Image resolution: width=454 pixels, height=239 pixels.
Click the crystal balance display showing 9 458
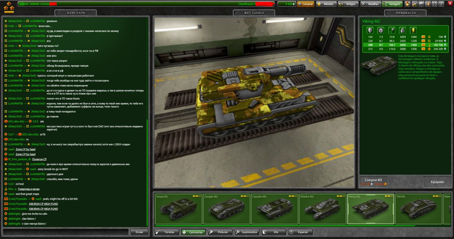(x=286, y=4)
